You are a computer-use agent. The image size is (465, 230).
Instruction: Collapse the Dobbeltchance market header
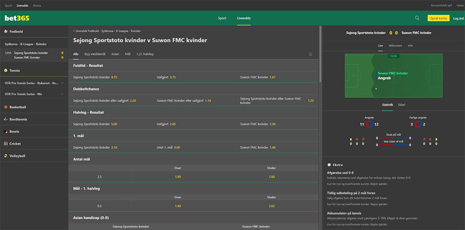194,89
